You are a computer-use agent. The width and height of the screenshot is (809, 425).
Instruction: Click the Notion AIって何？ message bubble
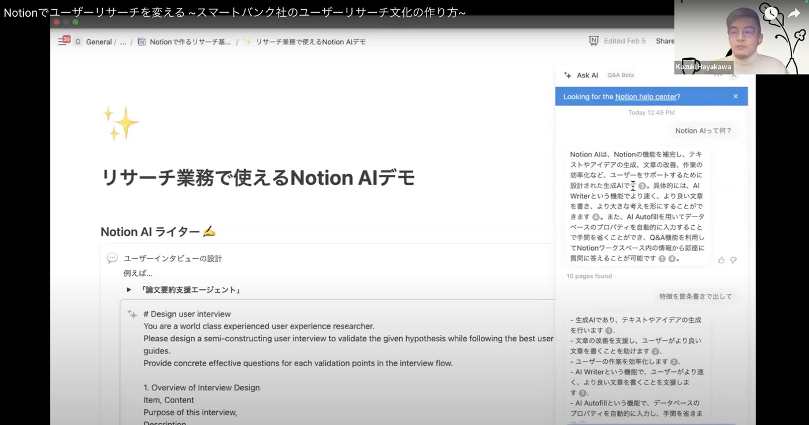pyautogui.click(x=703, y=131)
